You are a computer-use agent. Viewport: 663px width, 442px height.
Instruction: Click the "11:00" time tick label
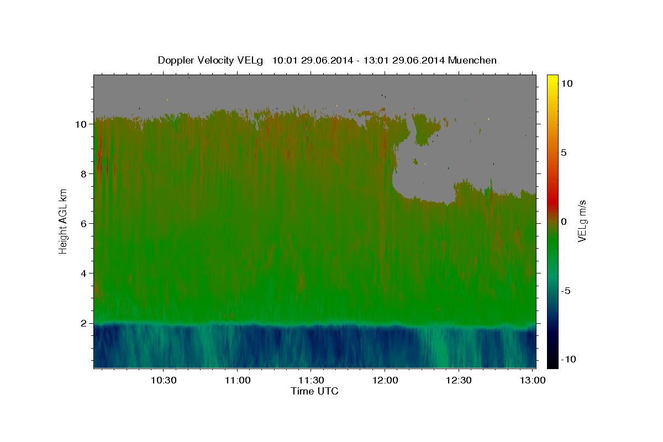point(237,380)
